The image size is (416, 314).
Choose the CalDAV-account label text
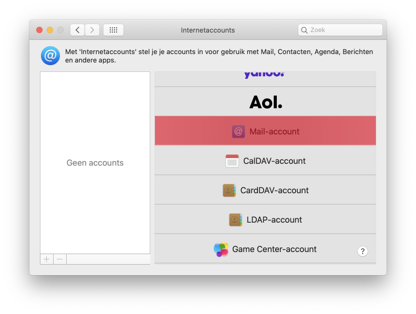(x=274, y=161)
